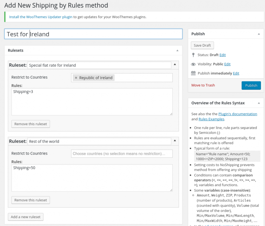Open the Plugin's documentation link

pos(238,114)
